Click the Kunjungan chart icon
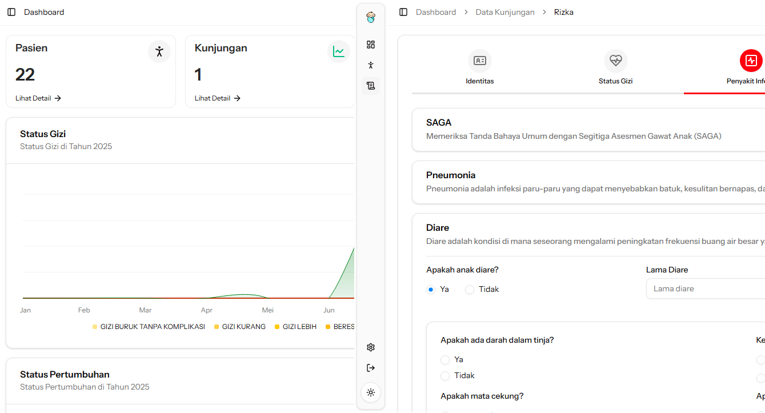 339,51
